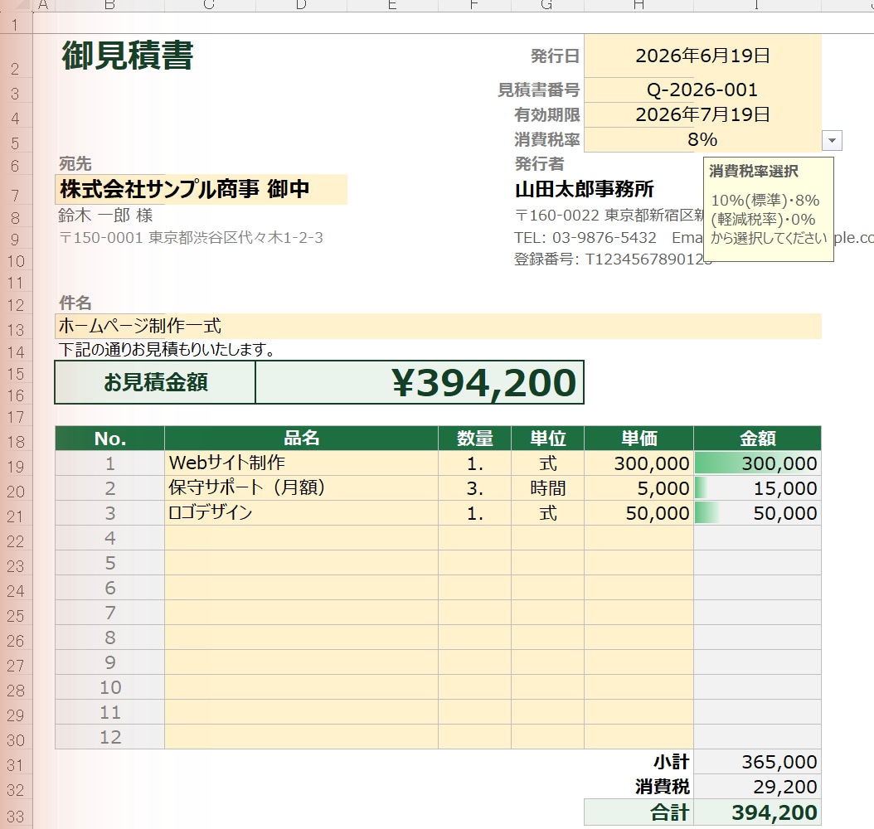Select the 件名 cell ホームページ制作一式
This screenshot has height=829, width=874.
[438, 326]
